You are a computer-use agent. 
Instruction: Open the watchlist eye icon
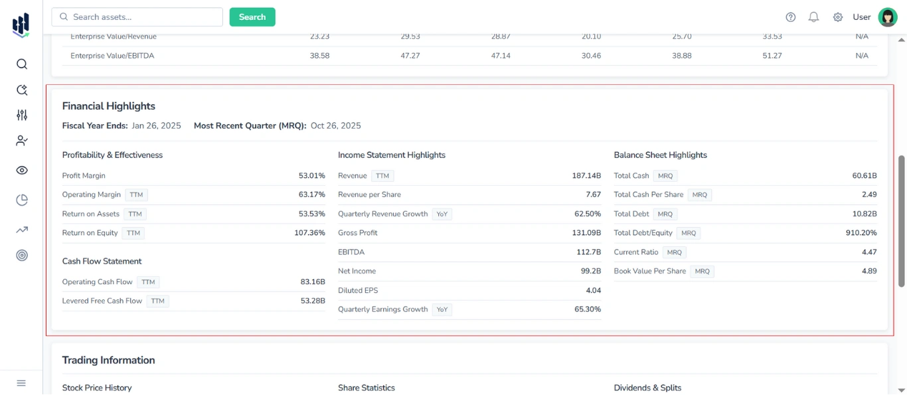(21, 170)
